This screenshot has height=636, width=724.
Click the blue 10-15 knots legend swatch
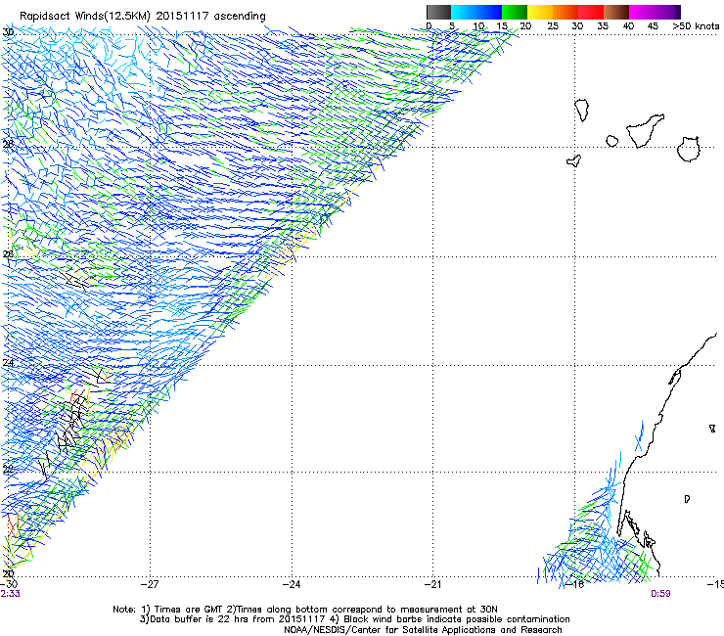489,12
